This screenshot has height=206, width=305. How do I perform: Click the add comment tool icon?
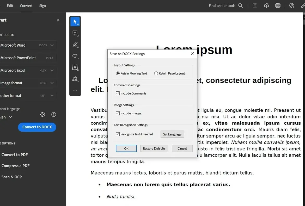pos(75,33)
